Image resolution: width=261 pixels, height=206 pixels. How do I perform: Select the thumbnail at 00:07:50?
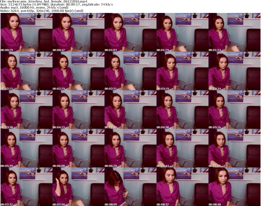pos(79,187)
